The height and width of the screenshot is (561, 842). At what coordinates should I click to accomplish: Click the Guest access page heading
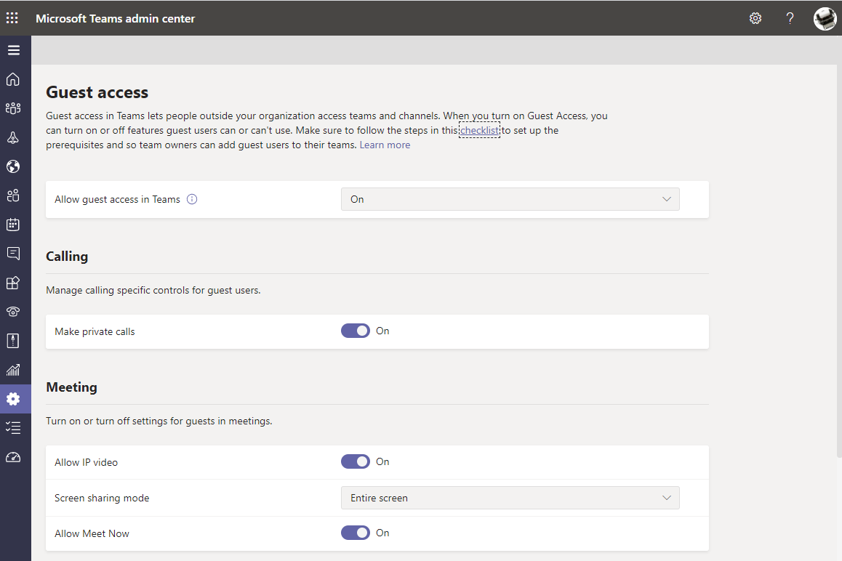[x=97, y=92]
